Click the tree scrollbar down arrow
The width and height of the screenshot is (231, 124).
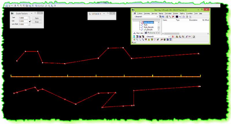point(159,30)
